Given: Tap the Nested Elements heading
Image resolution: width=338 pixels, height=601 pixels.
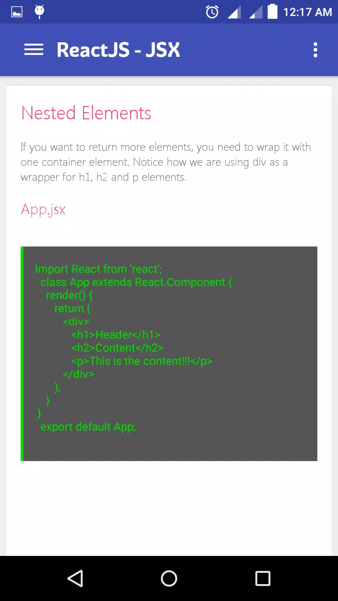Looking at the screenshot, I should [86, 113].
